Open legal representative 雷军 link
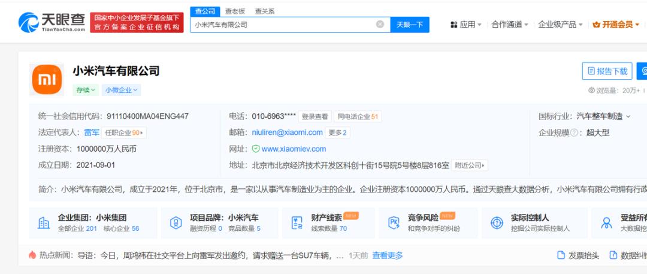 coord(92,133)
